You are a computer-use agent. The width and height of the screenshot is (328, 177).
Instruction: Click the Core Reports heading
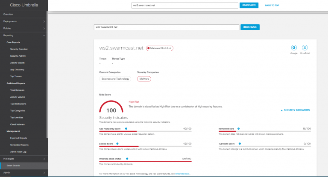coord(13,42)
